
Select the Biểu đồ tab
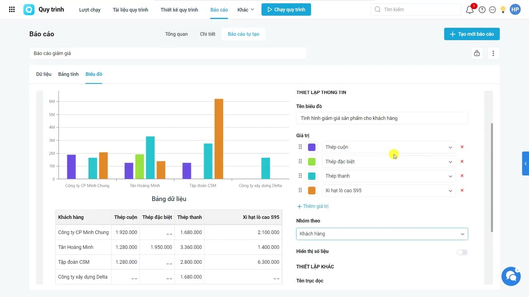pos(94,74)
